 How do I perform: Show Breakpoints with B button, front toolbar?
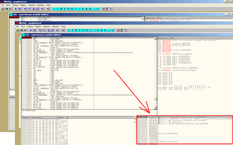(x=102, y=30)
